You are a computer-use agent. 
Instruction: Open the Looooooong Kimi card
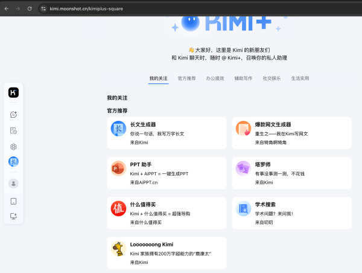pos(167,253)
